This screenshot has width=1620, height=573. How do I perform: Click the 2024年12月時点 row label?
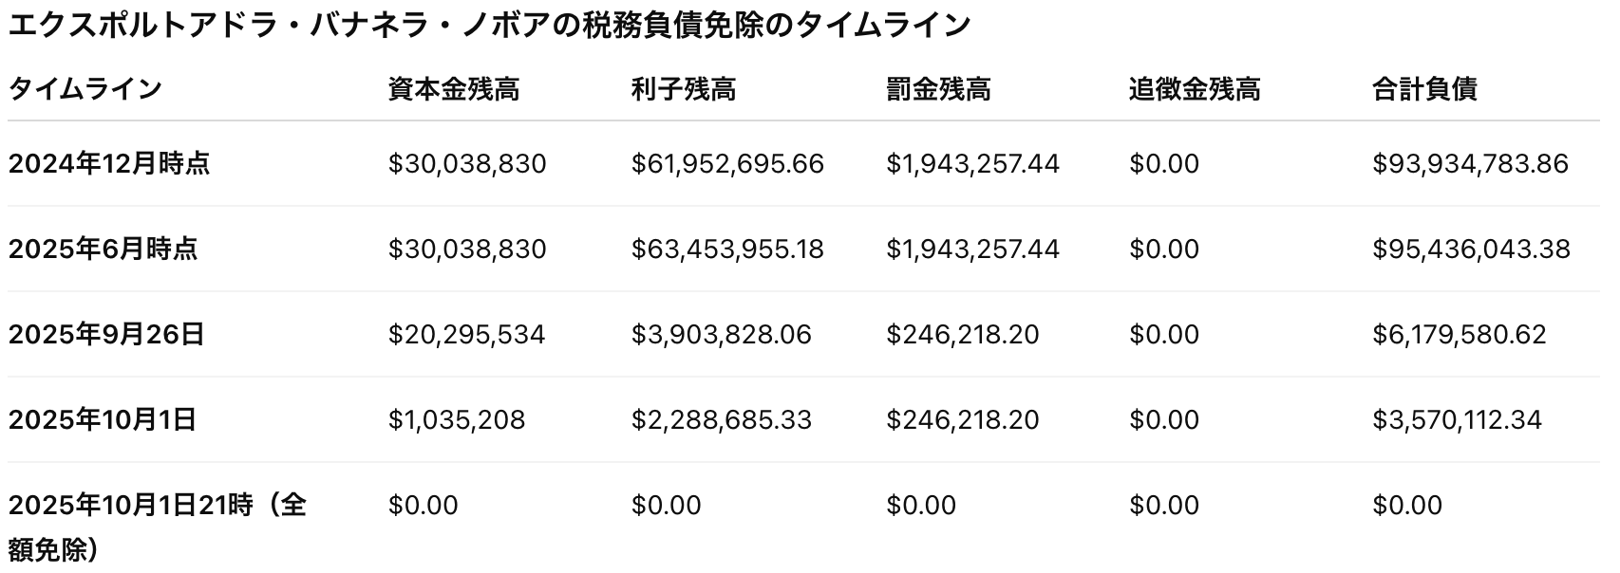coord(109,164)
